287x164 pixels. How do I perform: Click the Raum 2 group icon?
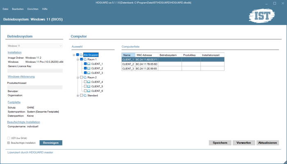pos(85,77)
